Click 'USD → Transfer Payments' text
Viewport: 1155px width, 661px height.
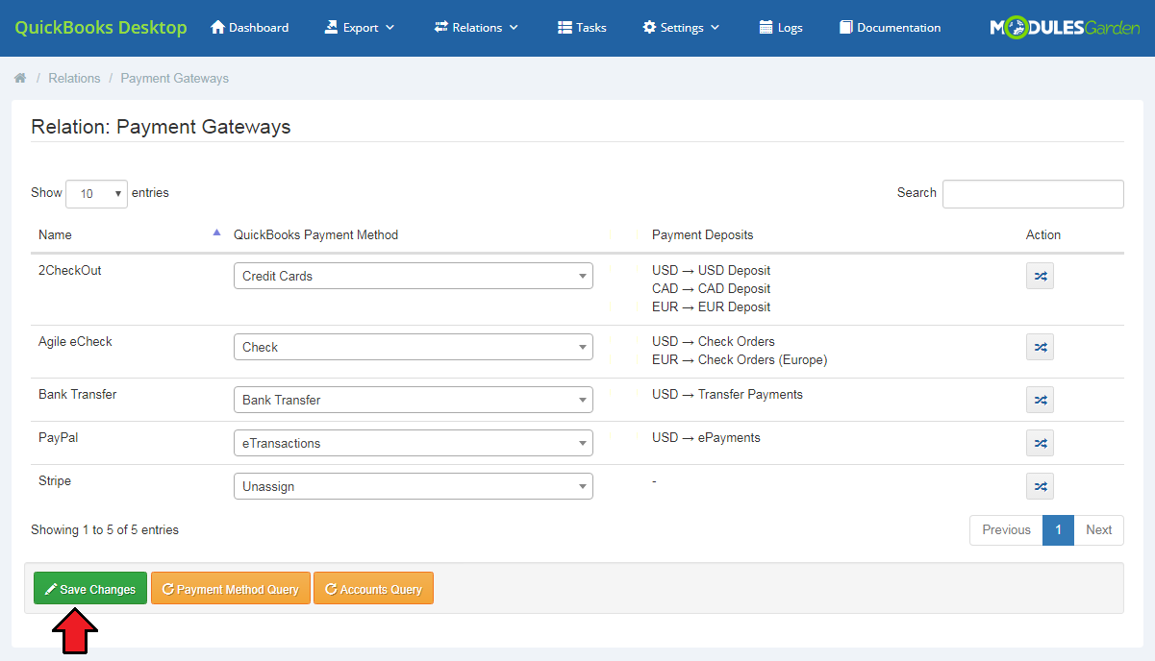[x=727, y=394]
